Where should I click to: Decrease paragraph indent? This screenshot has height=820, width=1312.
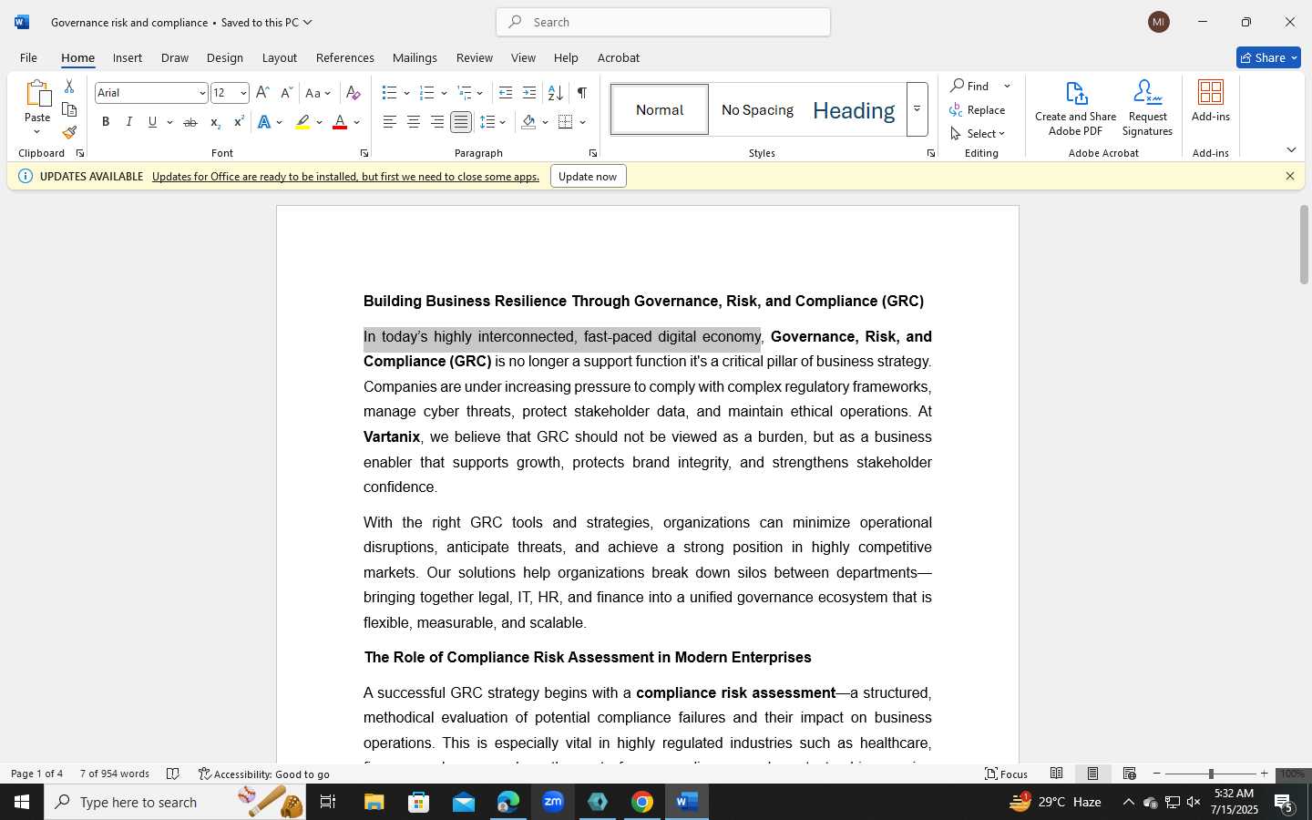(506, 93)
